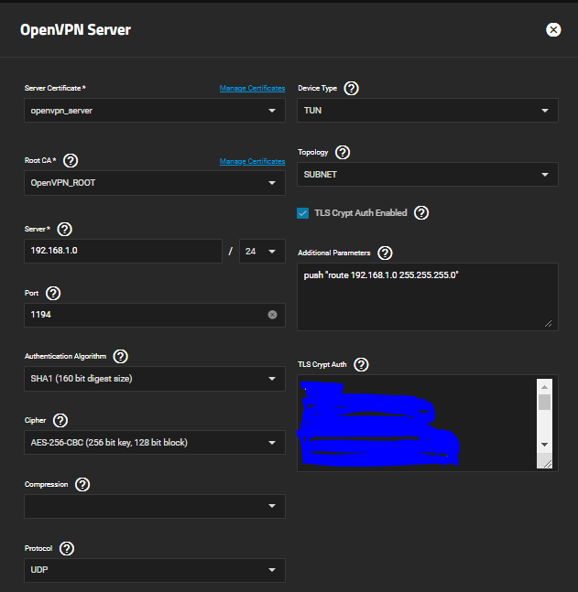Click the TLS Crypt Auth scrollbar thumb
The image size is (578, 592).
[x=544, y=402]
